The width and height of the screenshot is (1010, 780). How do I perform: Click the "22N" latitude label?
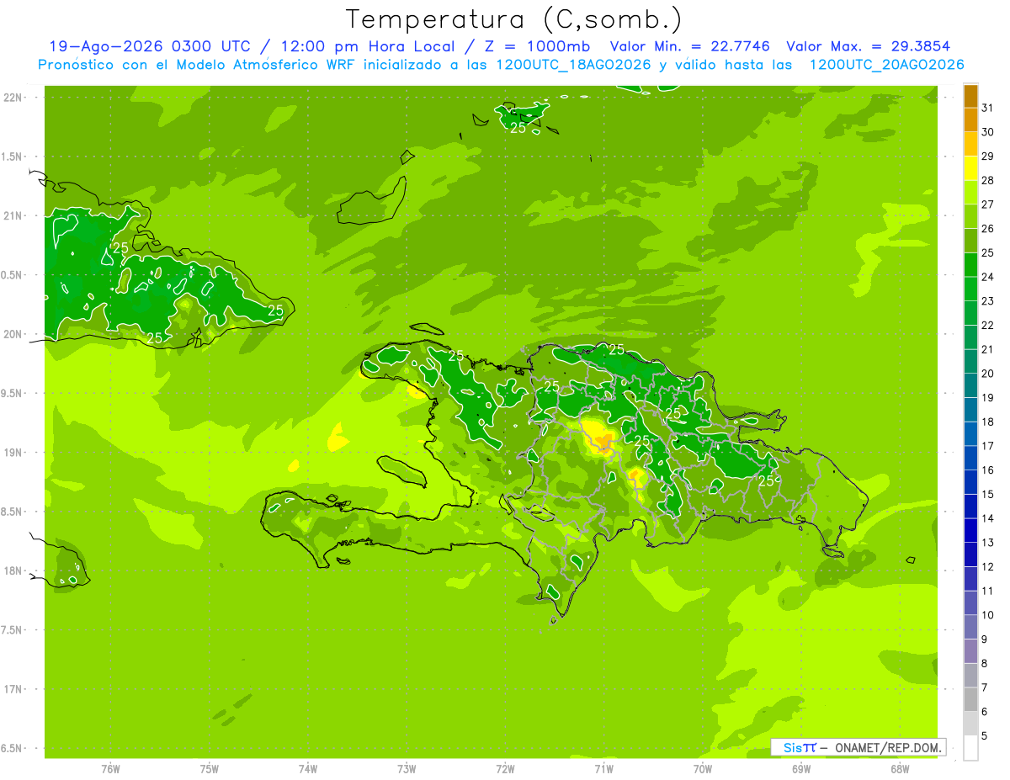click(x=14, y=98)
